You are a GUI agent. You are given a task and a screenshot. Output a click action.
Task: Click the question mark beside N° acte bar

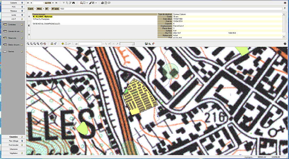pos(285,9)
